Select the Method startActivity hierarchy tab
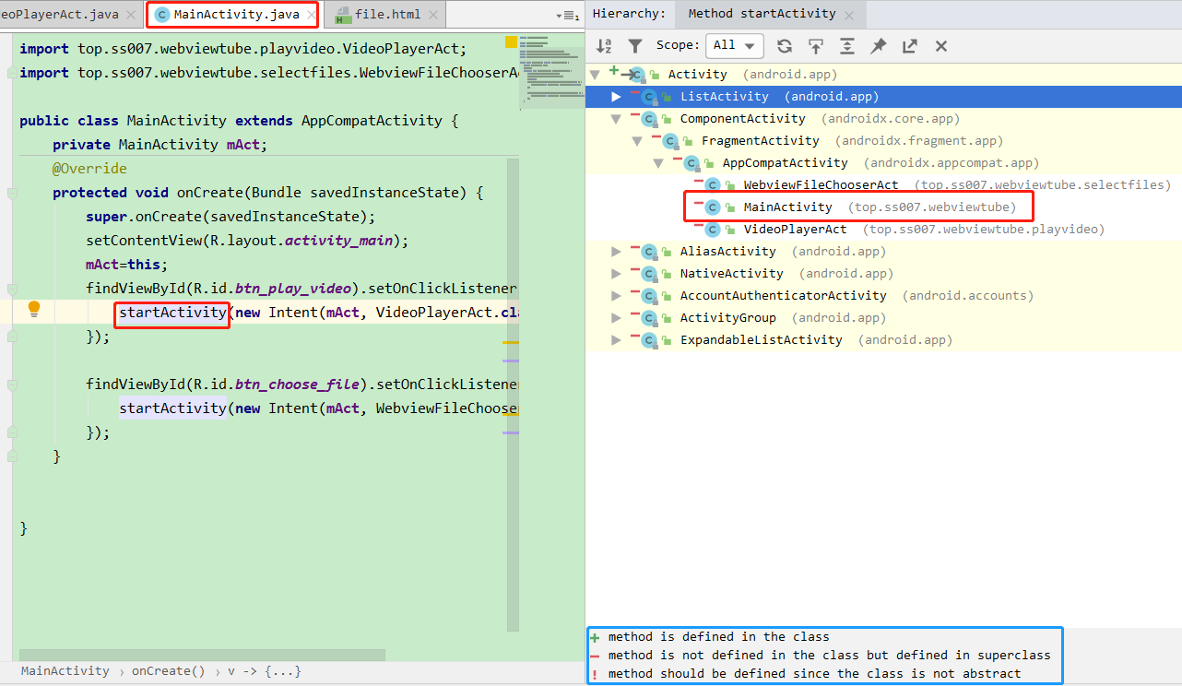 click(x=771, y=15)
